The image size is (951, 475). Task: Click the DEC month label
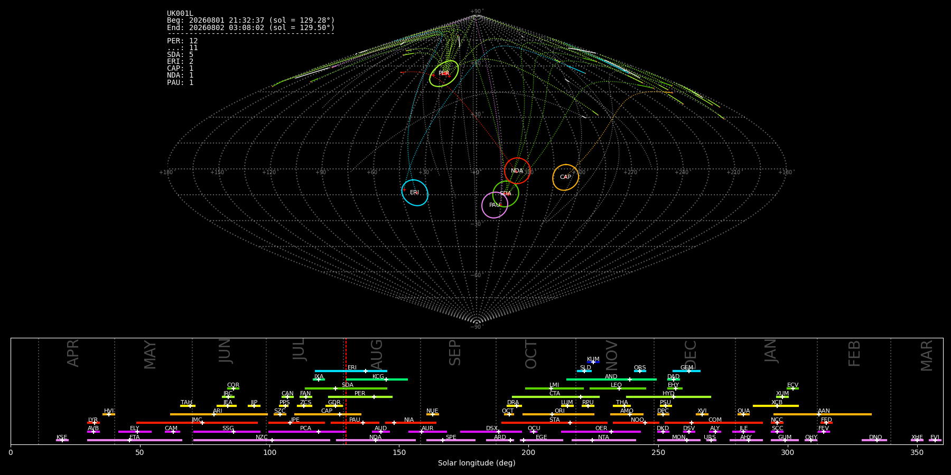691,354
